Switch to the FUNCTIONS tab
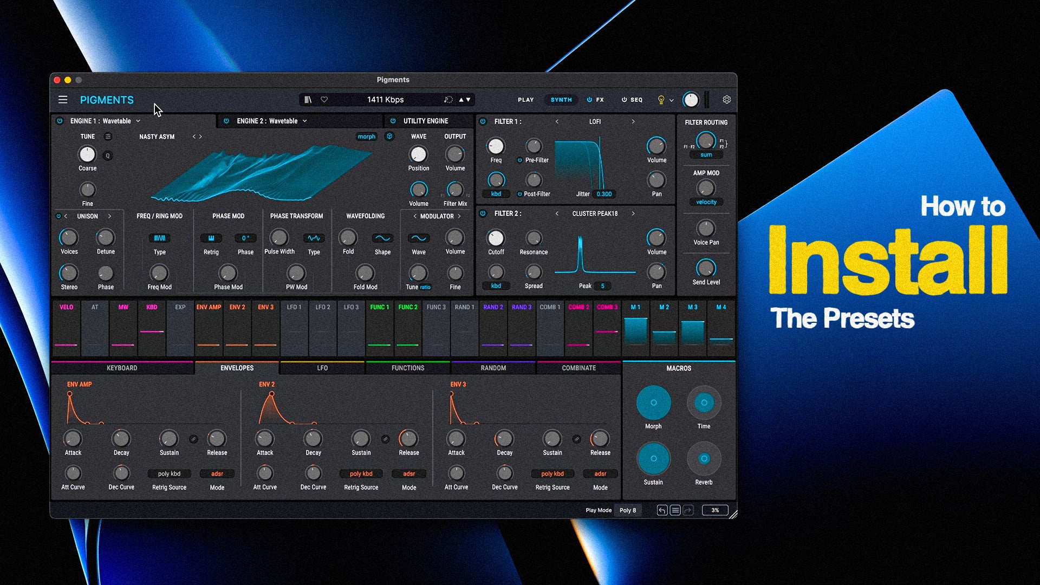The image size is (1040, 585). [x=408, y=368]
